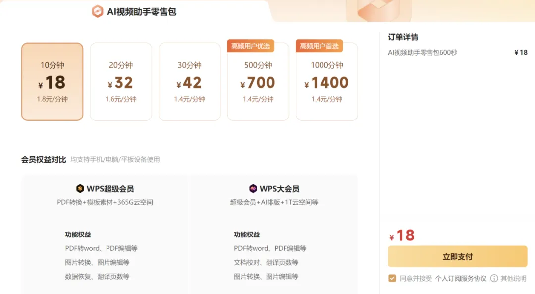Uncheck the 同意并接受 agreement checkbox

(x=392, y=278)
